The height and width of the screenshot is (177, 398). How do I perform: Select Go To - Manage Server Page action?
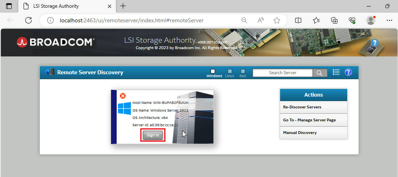(x=313, y=120)
